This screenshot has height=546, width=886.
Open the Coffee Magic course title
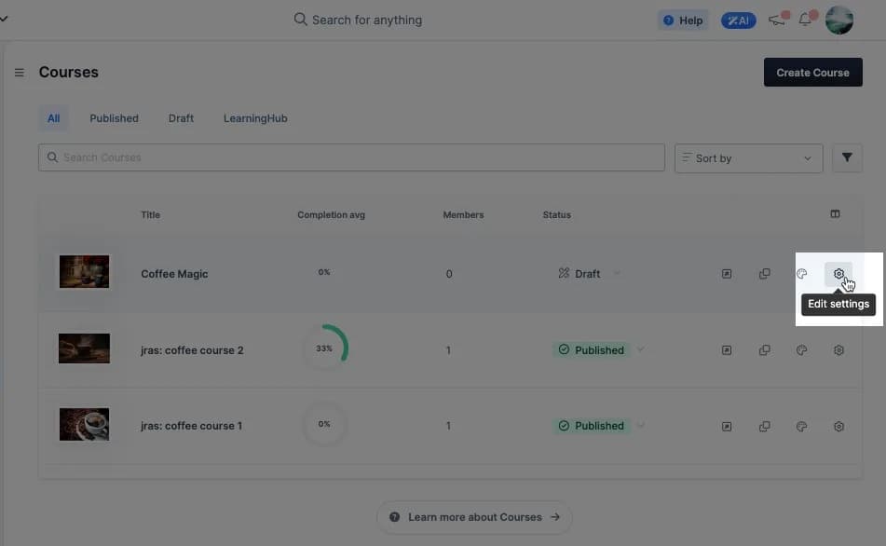point(174,274)
